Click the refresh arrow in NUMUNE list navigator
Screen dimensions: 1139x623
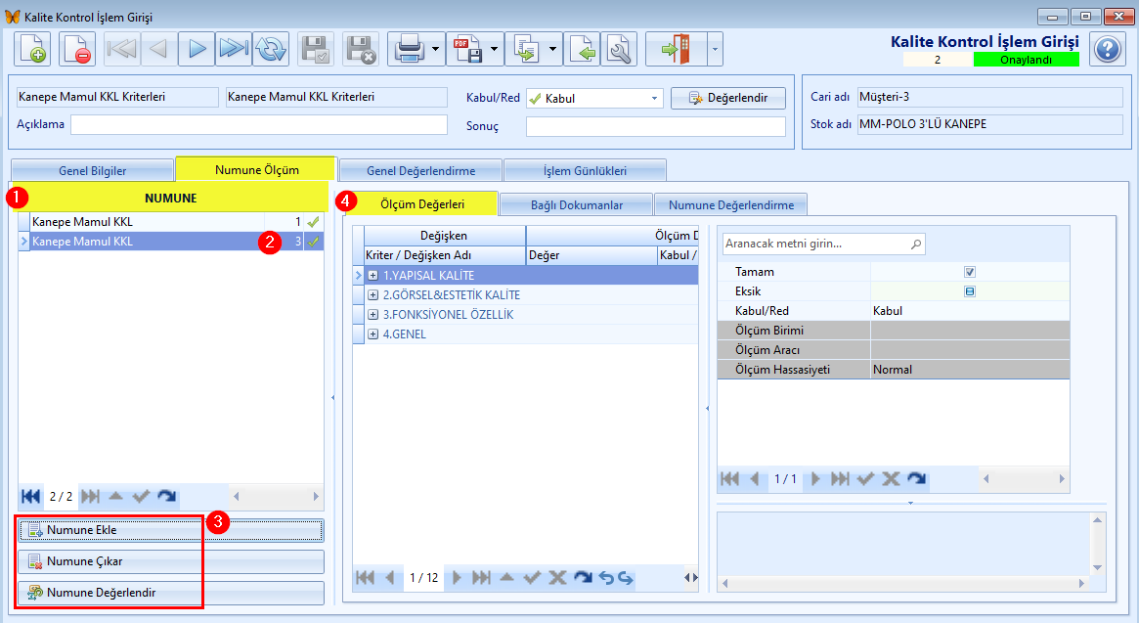point(167,497)
